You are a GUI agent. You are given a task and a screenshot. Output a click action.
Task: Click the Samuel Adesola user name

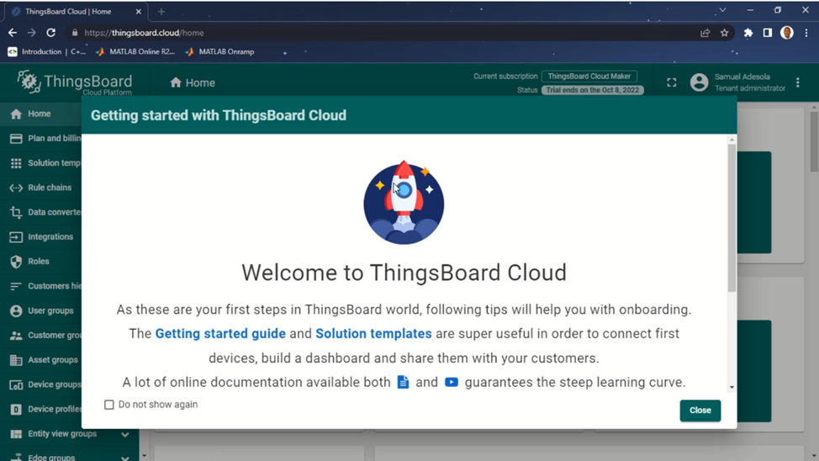[x=742, y=77]
